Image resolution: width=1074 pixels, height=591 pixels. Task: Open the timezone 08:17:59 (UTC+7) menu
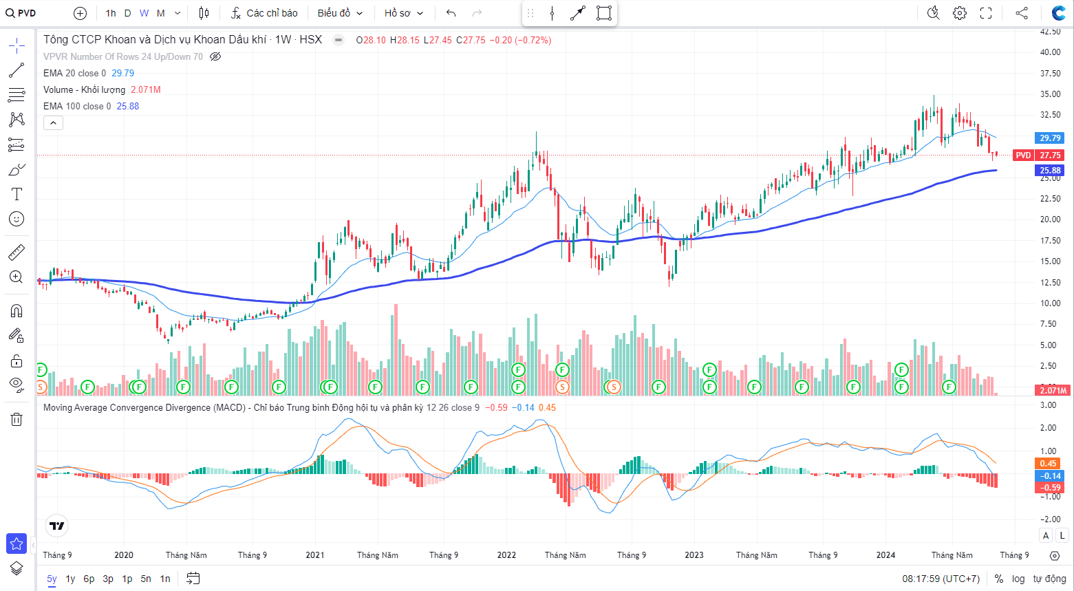click(941, 579)
